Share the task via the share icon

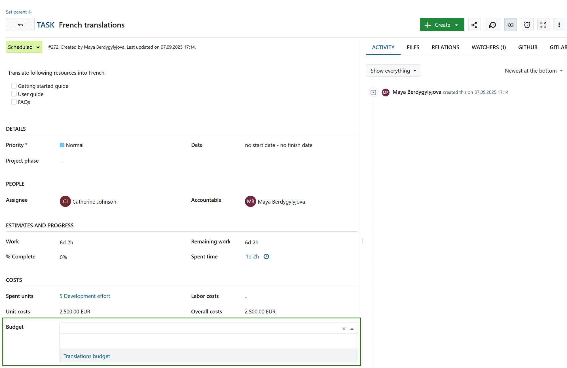(474, 25)
